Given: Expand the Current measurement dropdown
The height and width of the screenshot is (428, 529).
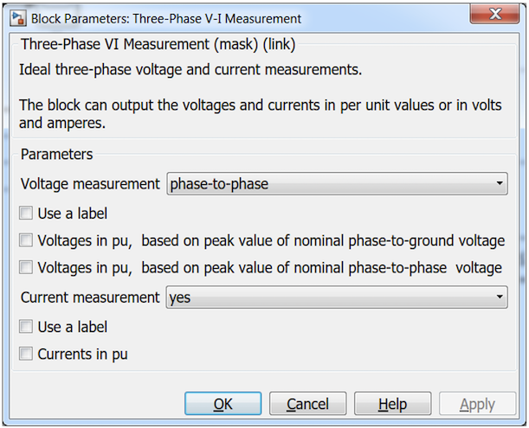Looking at the screenshot, I should point(336,297).
